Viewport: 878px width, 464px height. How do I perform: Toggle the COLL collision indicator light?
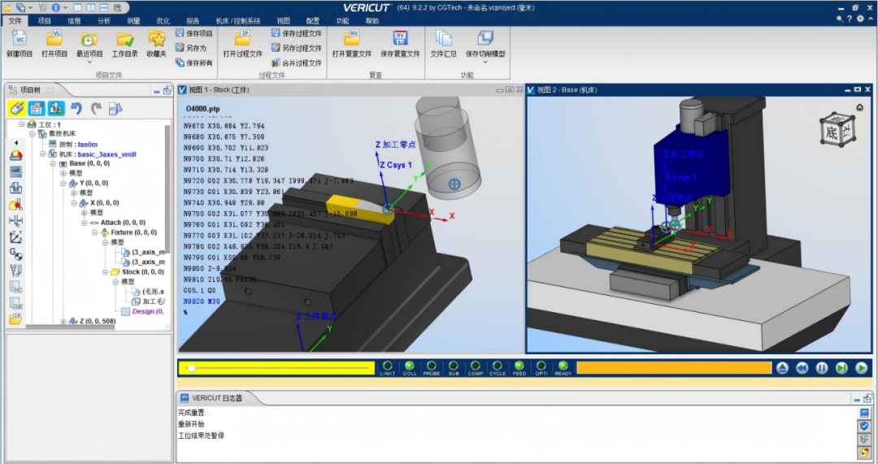410,366
